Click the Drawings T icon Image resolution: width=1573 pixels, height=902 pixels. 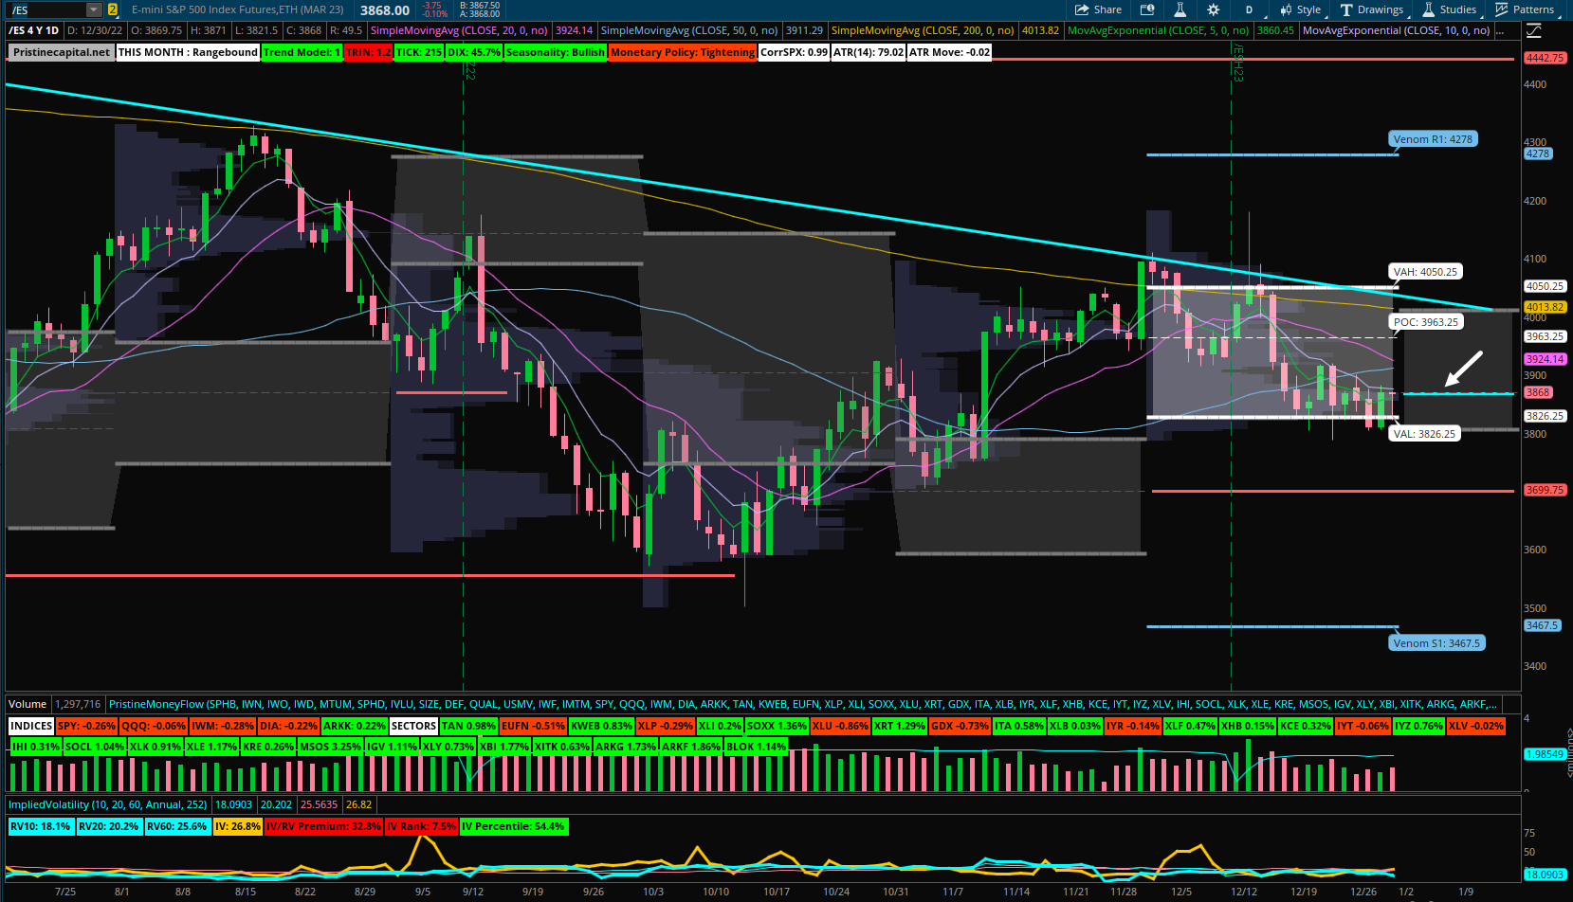pos(1346,9)
